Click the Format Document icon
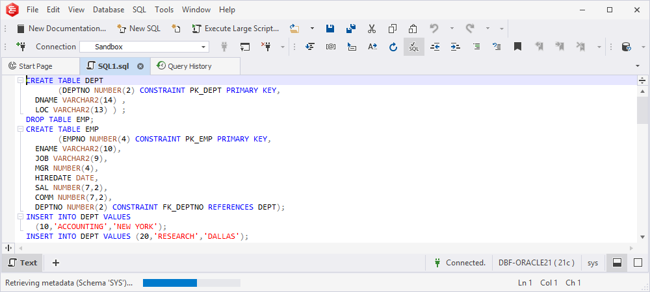The width and height of the screenshot is (650, 292). [x=476, y=47]
